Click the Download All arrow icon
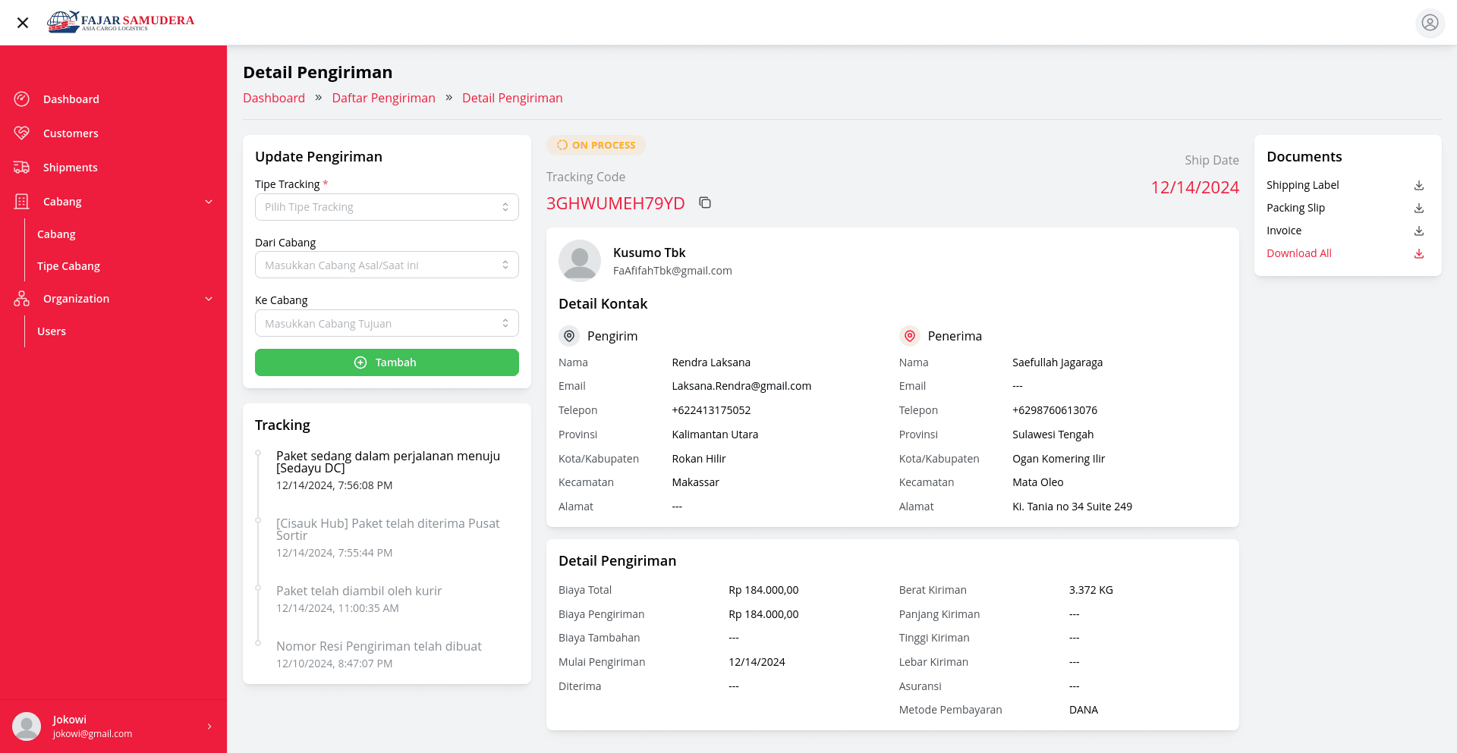This screenshot has height=753, width=1457. coord(1418,253)
